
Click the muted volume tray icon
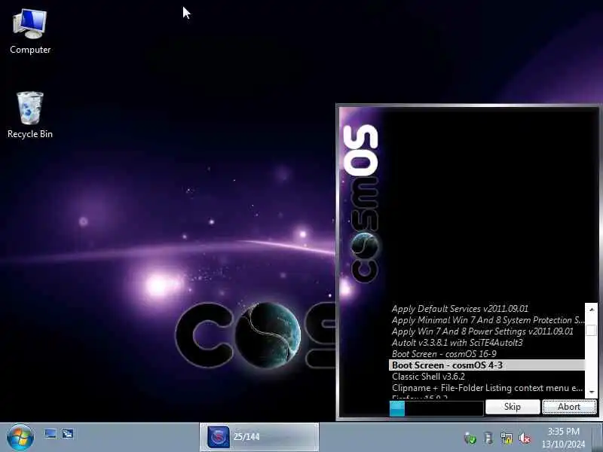[525, 438]
